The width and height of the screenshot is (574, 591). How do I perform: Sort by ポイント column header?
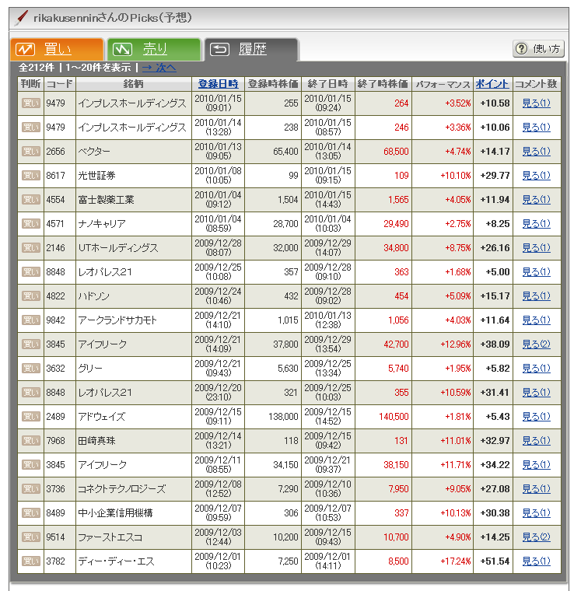tap(492, 84)
